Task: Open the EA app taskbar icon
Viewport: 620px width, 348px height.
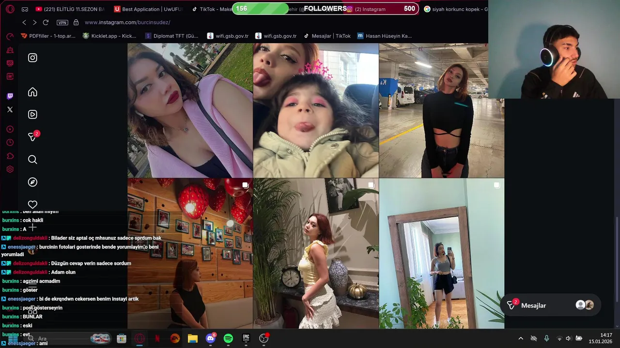Action: click(175, 338)
